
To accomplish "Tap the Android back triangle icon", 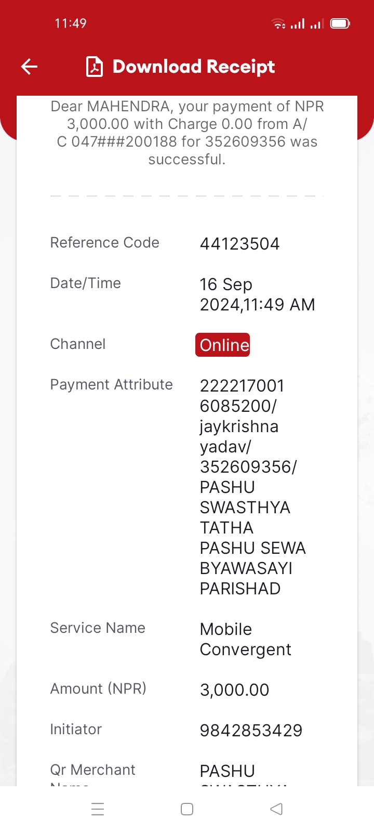I will pos(276,809).
